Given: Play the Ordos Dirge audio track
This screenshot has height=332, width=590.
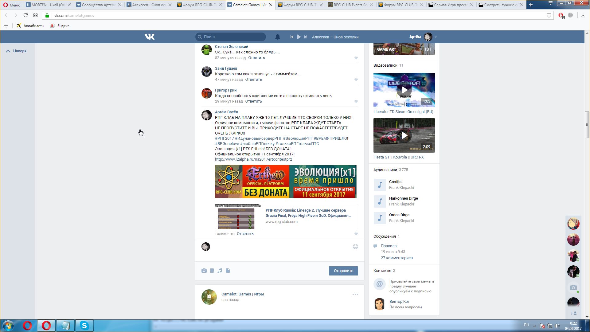Looking at the screenshot, I should tap(380, 218).
